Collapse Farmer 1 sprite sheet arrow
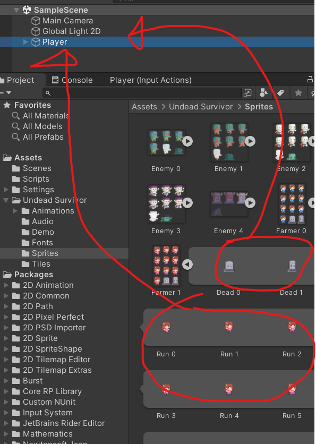This screenshot has width=316, height=444. coord(187,264)
